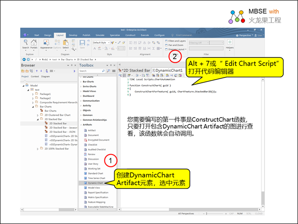Image resolution: width=298 pixels, height=224 pixels.
Task: Switch to the DynamicChart1 editor tab
Action: point(167,70)
